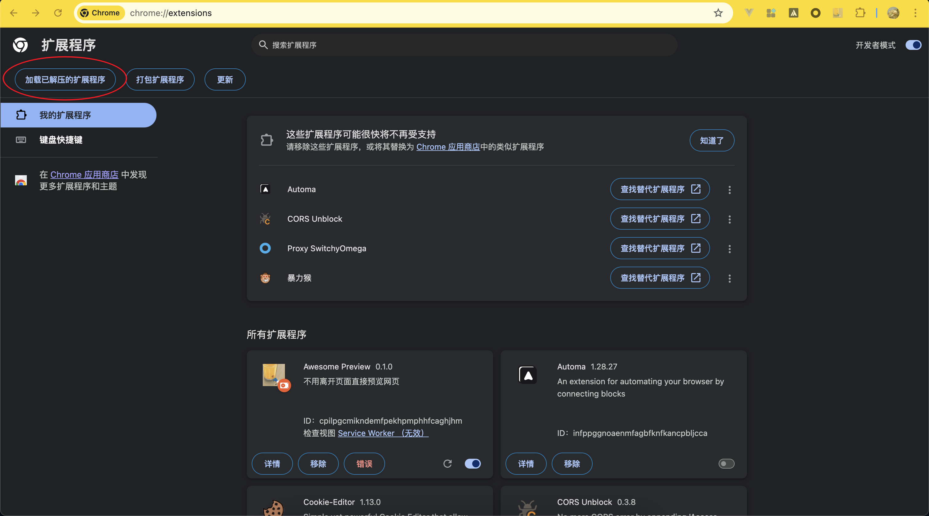The width and height of the screenshot is (929, 516).
Task: Reload page with the browser refresh icon
Action: (58, 13)
